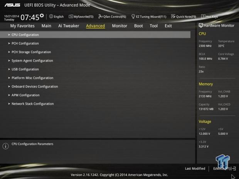The height and width of the screenshot is (179, 239).
Task: Open USB Configuration entry
Action: [x=25, y=69]
